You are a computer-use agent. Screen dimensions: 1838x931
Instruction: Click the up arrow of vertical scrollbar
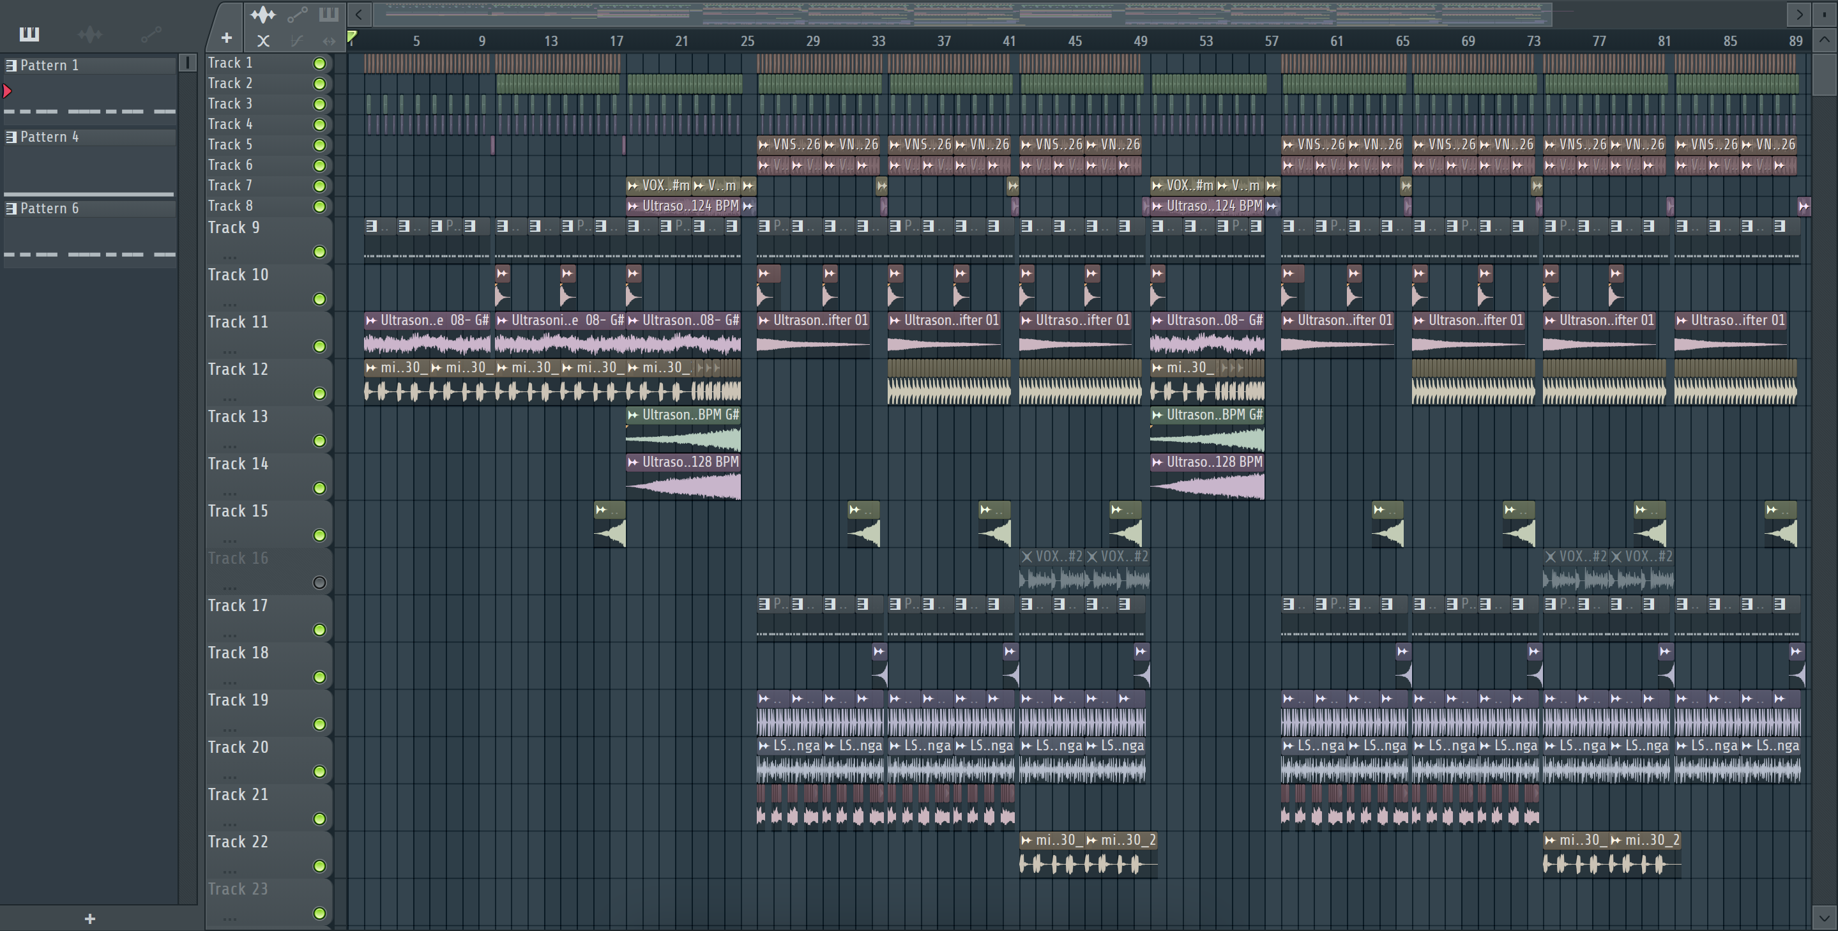pyautogui.click(x=1825, y=39)
